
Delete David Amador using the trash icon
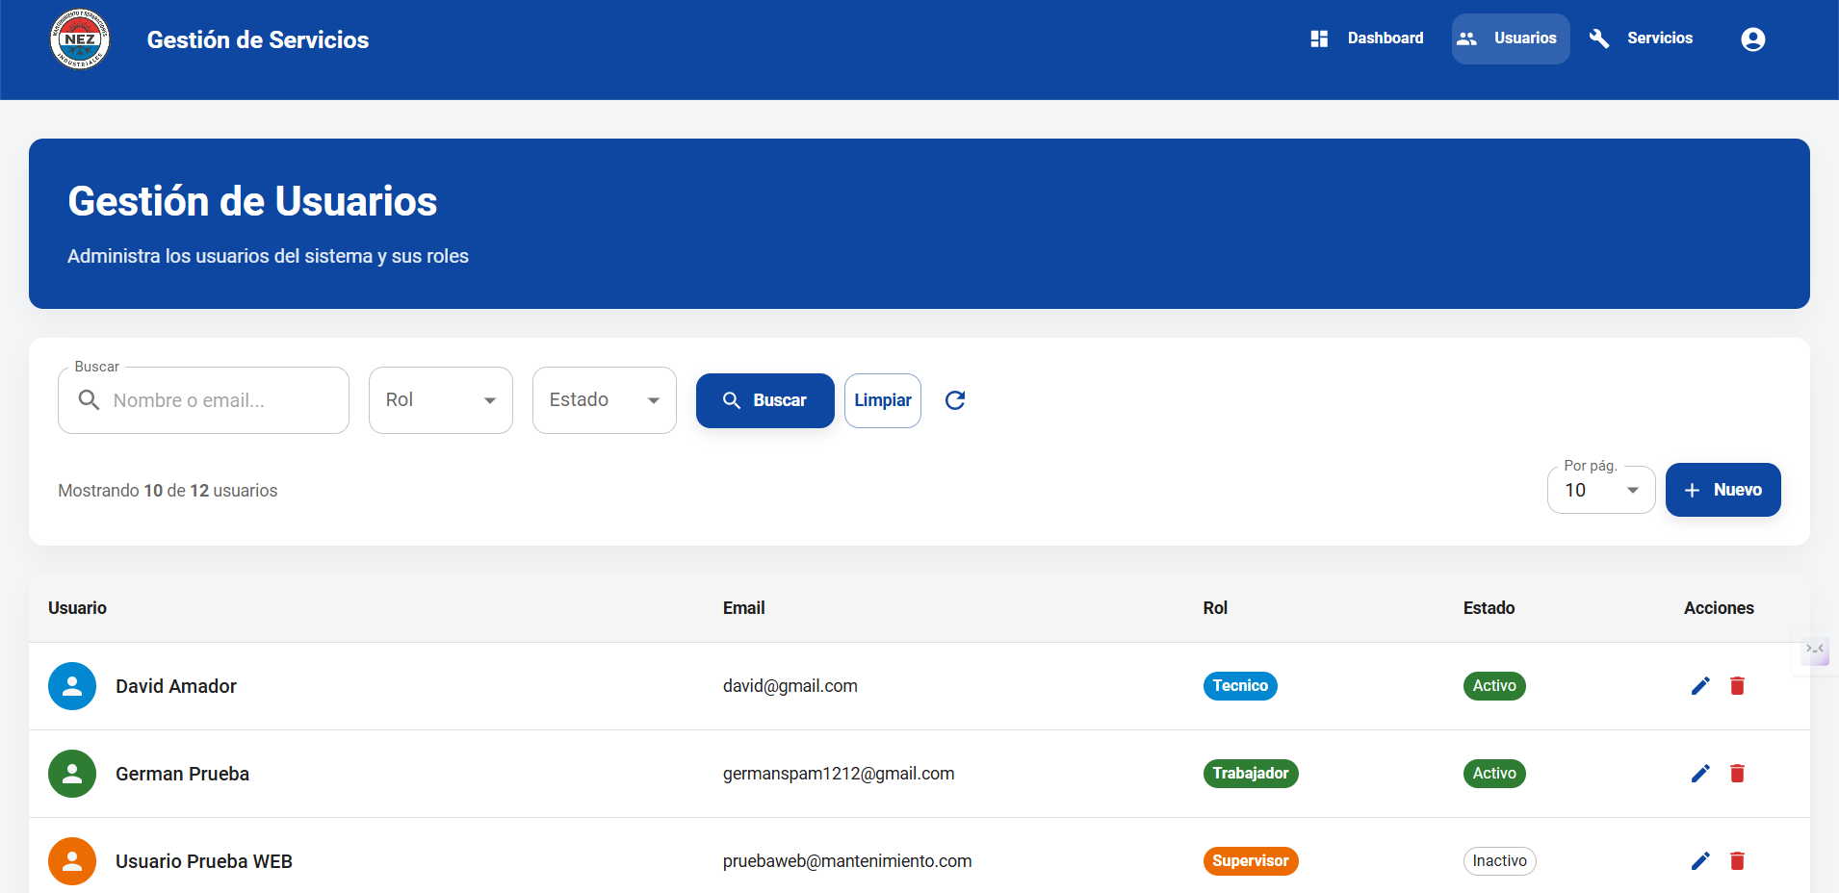[x=1737, y=686]
